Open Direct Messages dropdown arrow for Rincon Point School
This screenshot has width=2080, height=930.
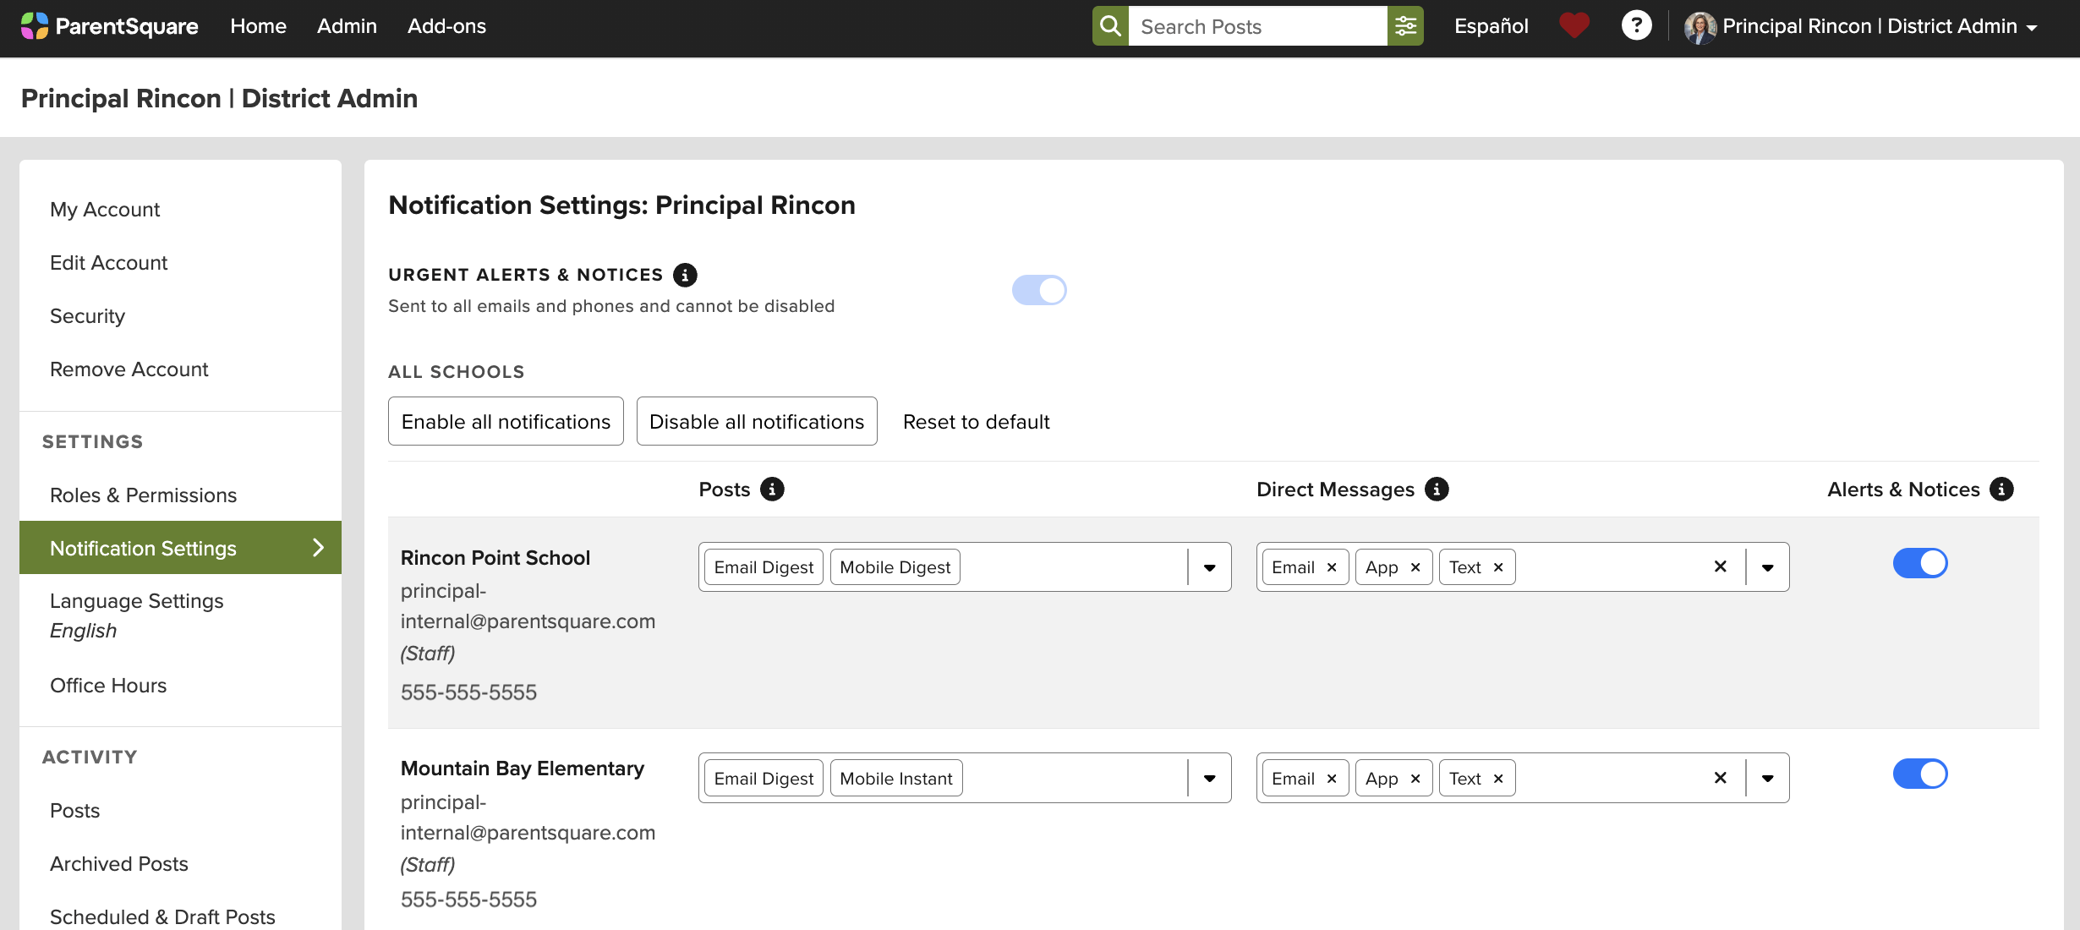[x=1767, y=567]
